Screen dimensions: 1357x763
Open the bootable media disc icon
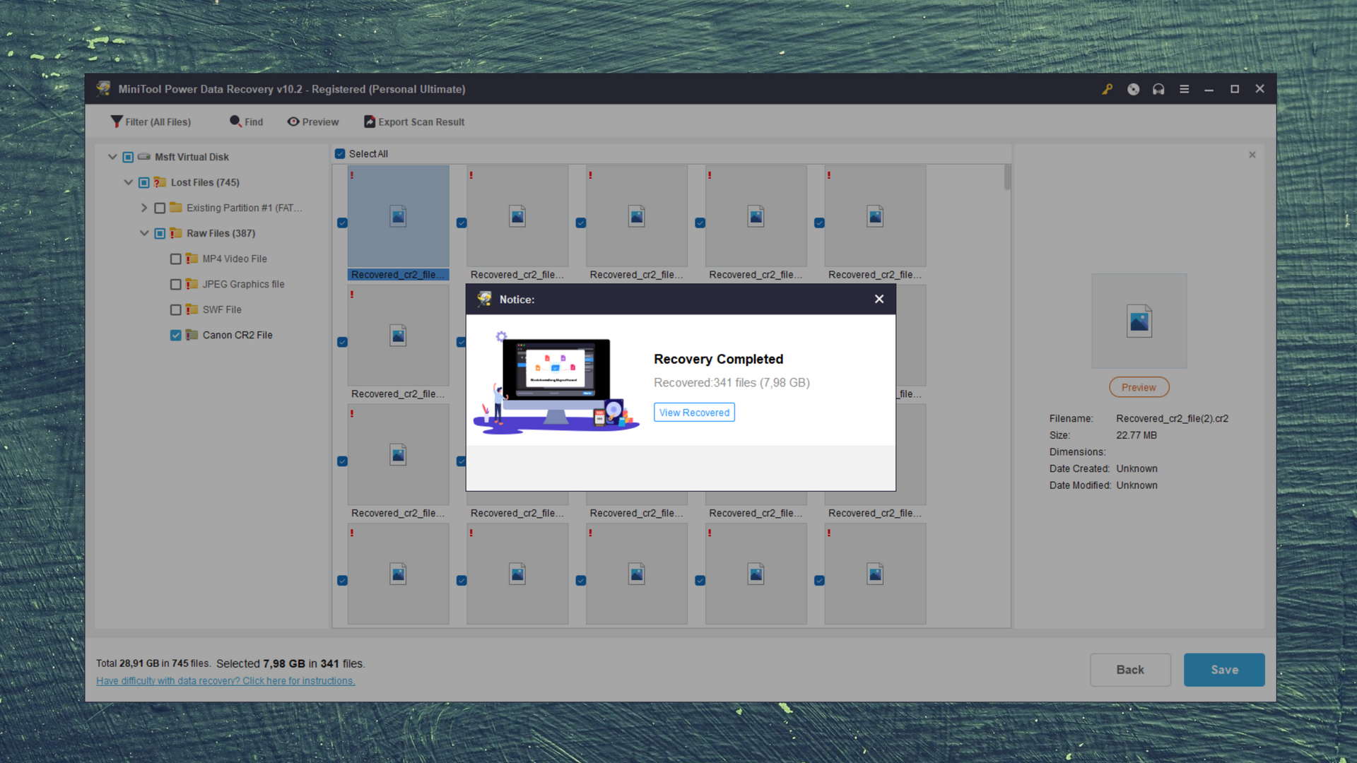pos(1133,89)
